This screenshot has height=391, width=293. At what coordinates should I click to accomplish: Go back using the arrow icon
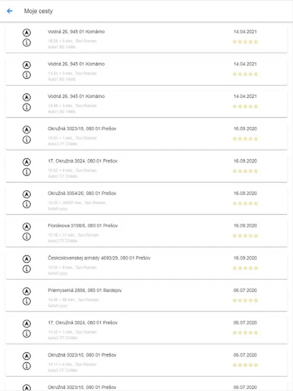[10, 11]
